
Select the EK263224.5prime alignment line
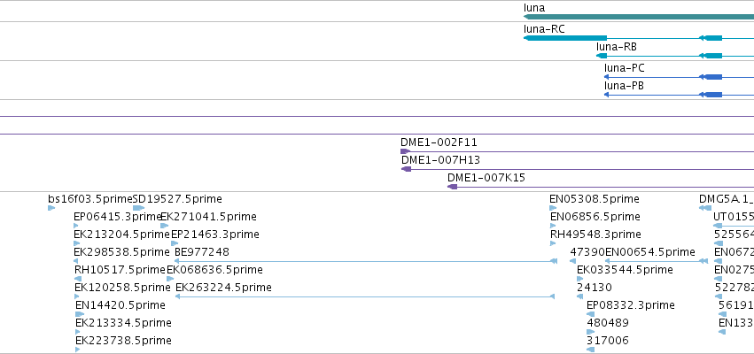[x=365, y=296]
